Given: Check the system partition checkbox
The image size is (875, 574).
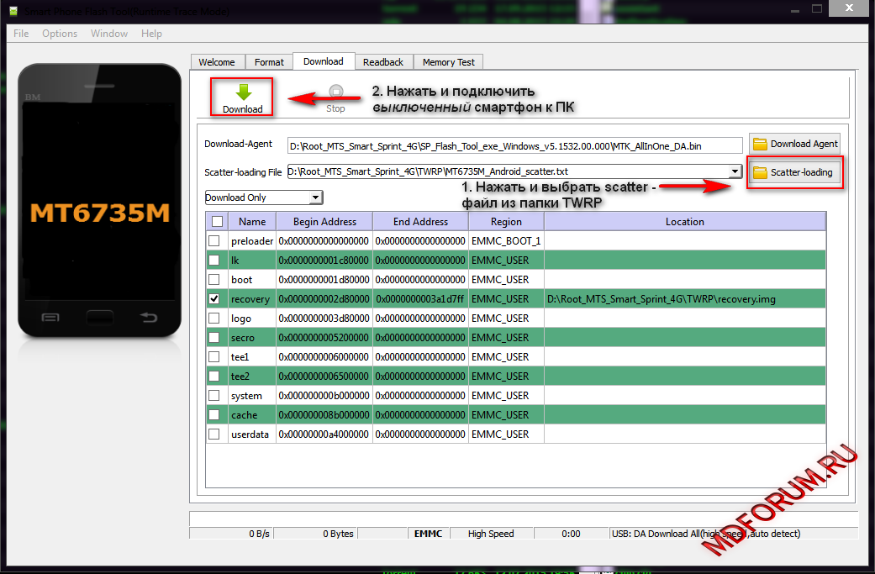Looking at the screenshot, I should click(214, 395).
